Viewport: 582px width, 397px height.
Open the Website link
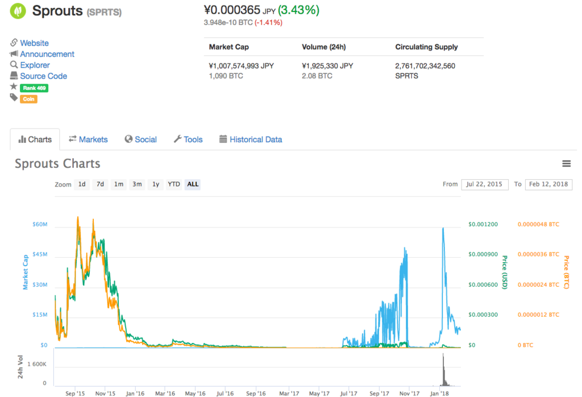pos(34,43)
